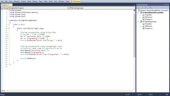Click the strb.Append("programming"); code line
Image resolution: width=170 pixels, height=96 pixels.
click(x=32, y=53)
